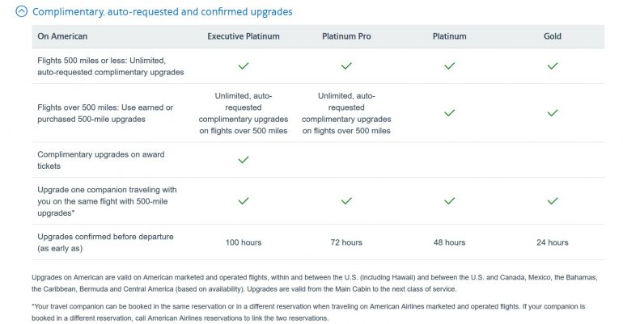
Task: Click Gold checkmark for companion upgrade row
Action: (553, 200)
